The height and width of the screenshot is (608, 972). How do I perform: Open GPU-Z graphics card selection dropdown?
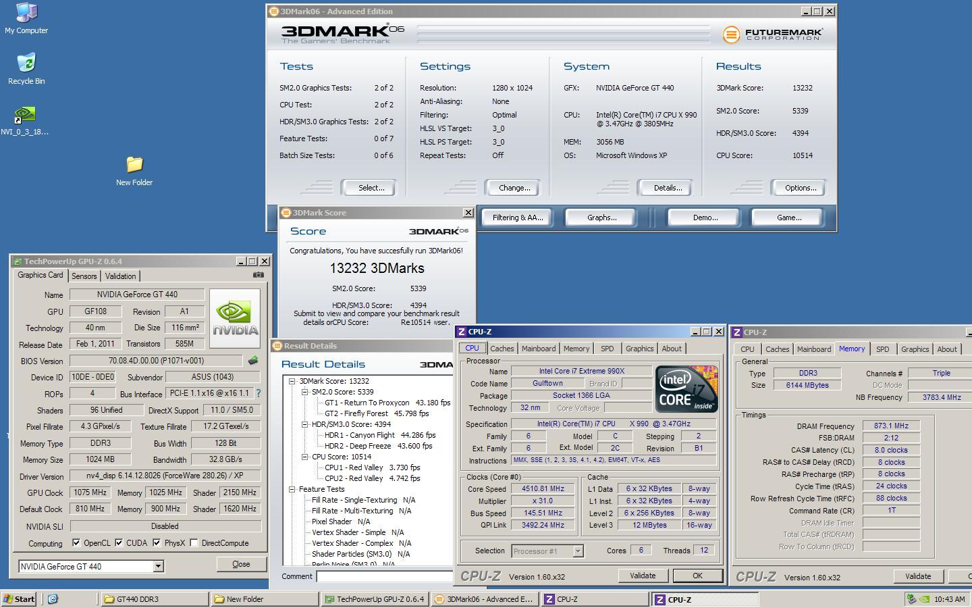point(158,566)
